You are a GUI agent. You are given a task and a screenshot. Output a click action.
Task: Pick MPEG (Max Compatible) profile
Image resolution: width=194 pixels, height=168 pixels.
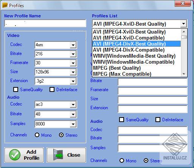click(x=137, y=74)
